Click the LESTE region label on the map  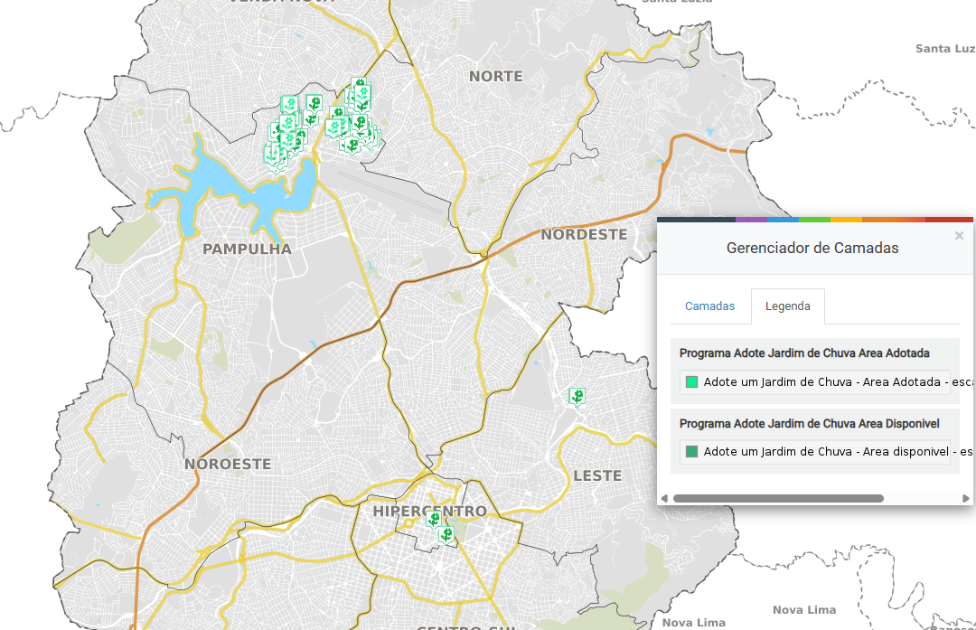click(x=597, y=475)
